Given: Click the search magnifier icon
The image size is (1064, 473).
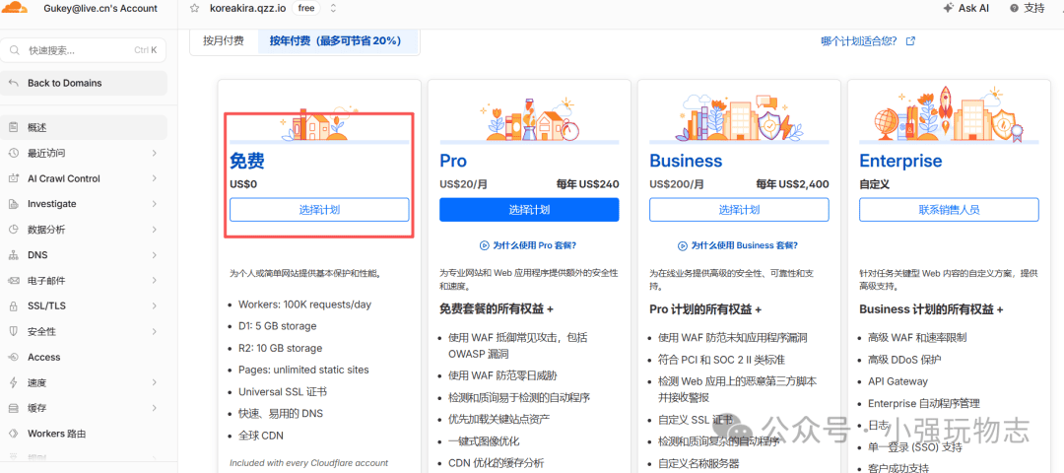Looking at the screenshot, I should (15, 50).
